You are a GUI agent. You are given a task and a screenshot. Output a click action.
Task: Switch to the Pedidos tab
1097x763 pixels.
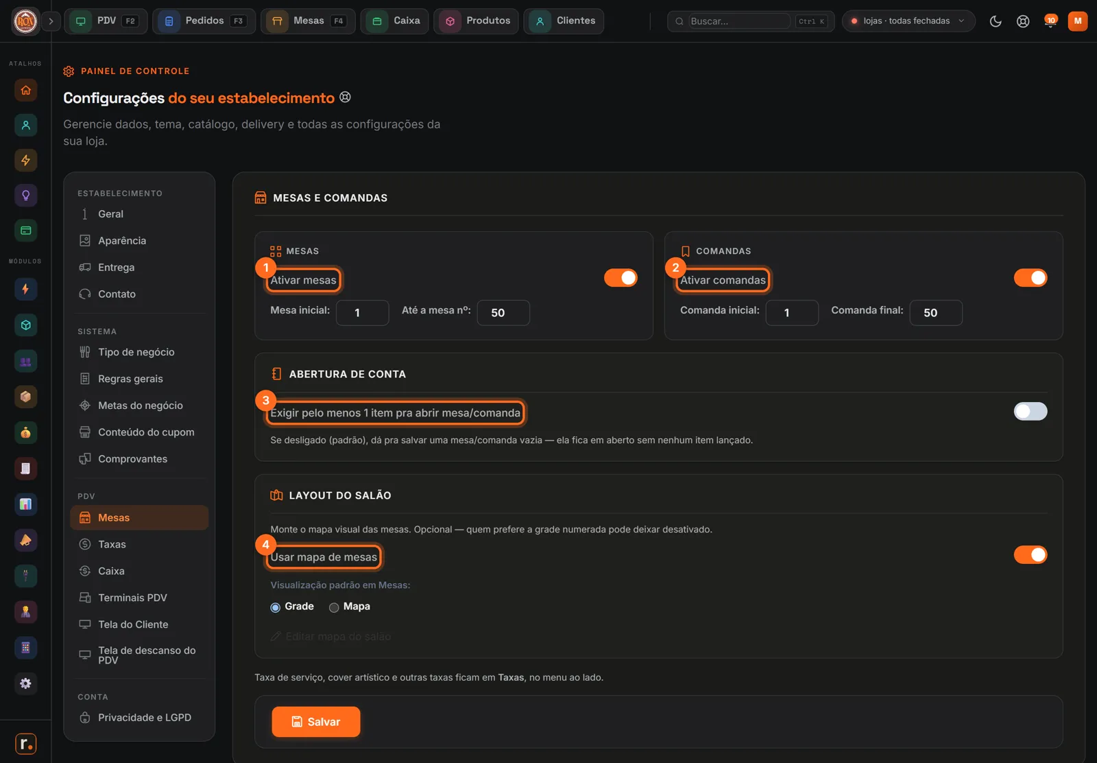click(x=204, y=21)
